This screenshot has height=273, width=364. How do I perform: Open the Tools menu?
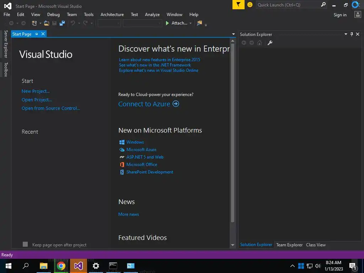point(89,14)
